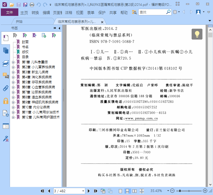Click the advanced folder search icon
The image size is (213, 195).
(x=134, y=12)
